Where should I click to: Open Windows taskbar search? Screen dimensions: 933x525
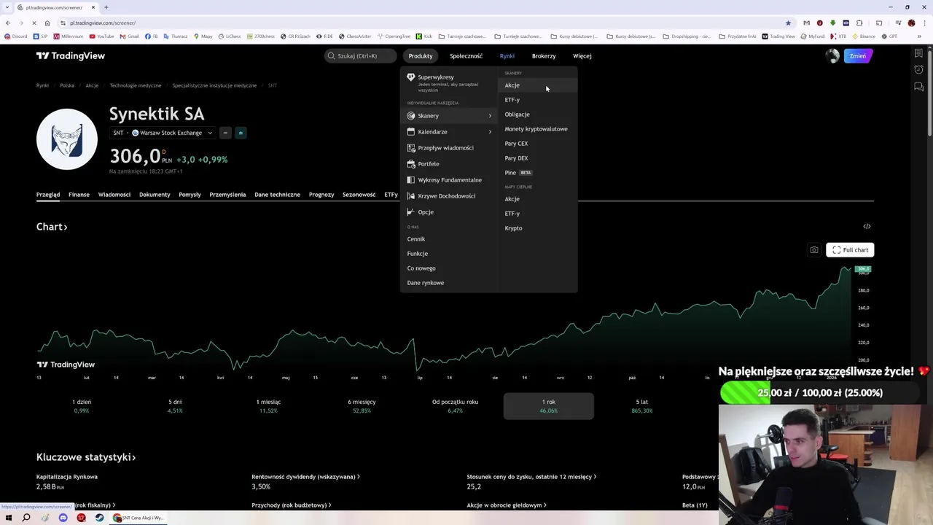pos(26,518)
